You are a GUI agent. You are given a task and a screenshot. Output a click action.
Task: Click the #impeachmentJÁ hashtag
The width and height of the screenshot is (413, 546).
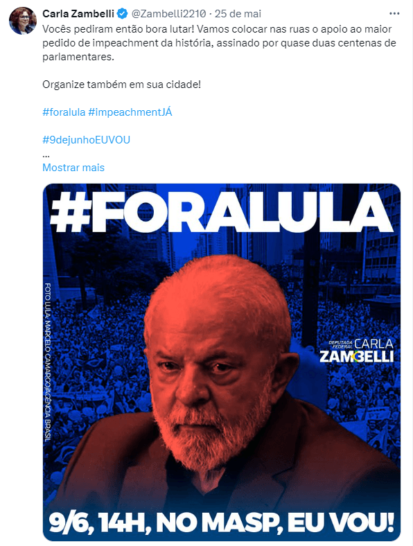tap(130, 112)
